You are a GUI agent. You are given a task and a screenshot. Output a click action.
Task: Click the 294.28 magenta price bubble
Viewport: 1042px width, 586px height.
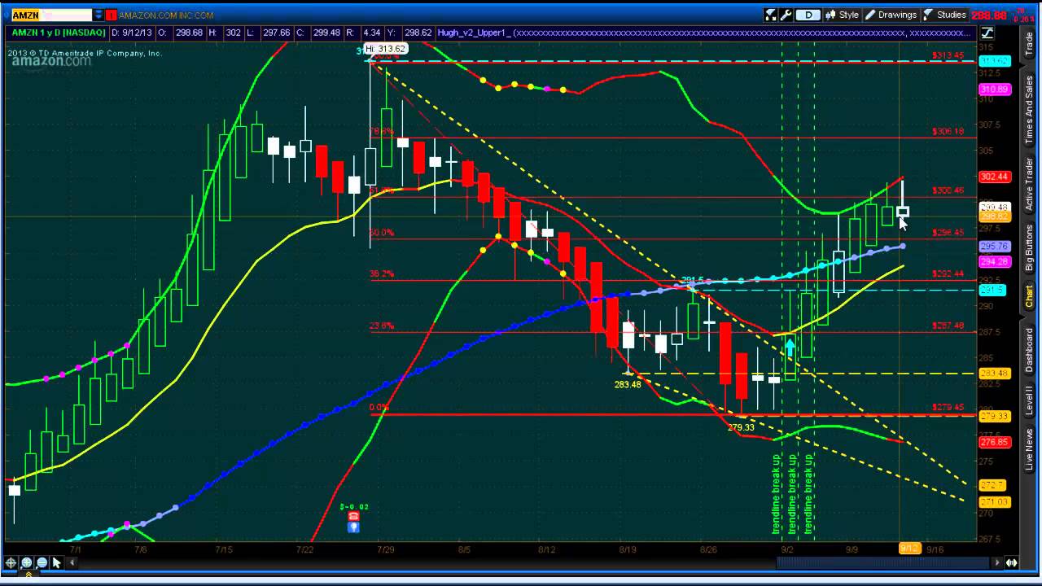pyautogui.click(x=995, y=262)
